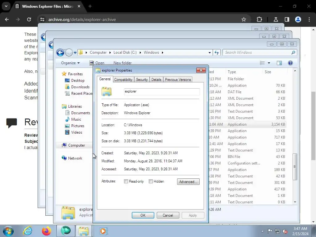Click the Windows Start button

(x=8, y=231)
